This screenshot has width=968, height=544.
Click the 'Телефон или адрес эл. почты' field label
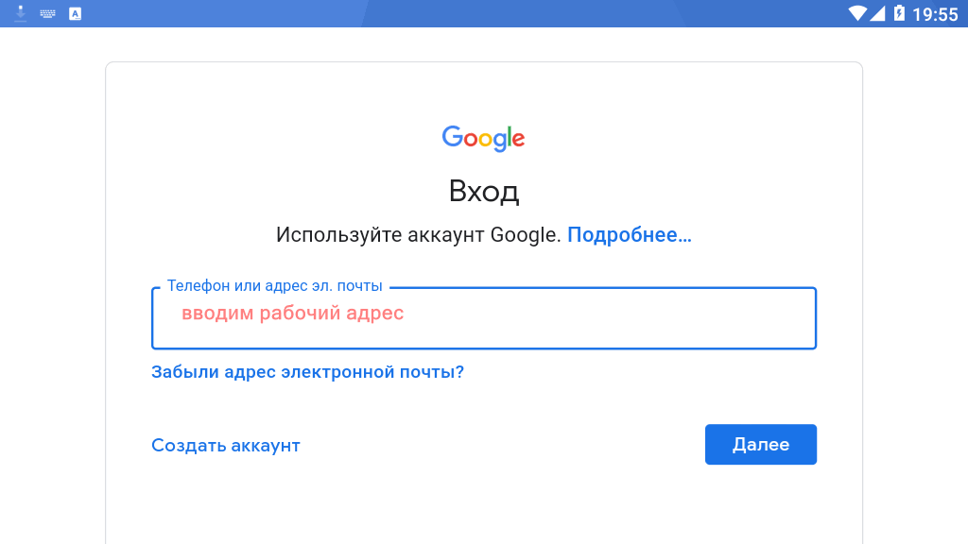pos(275,286)
